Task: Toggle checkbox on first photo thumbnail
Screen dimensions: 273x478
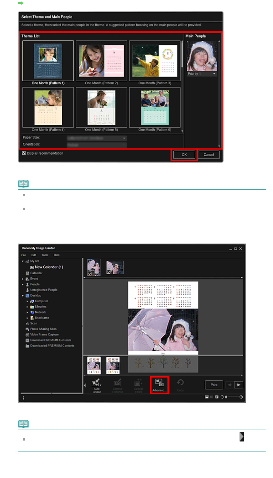Action: click(90, 274)
